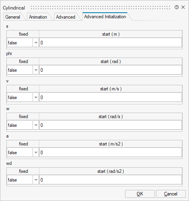Confirm with the OK button
Screen dimensions: 189x201
coord(140,194)
